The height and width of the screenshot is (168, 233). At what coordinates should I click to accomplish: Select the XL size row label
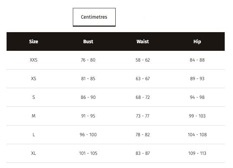33,153
